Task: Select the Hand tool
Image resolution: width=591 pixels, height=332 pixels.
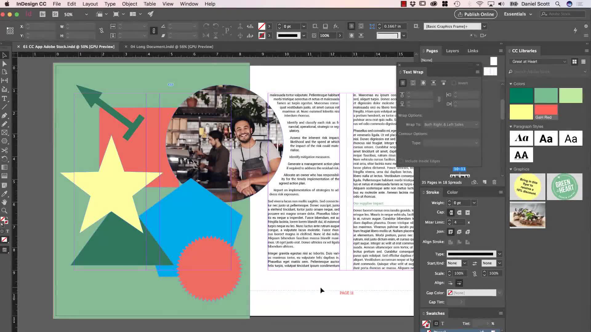Action: (x=5, y=202)
